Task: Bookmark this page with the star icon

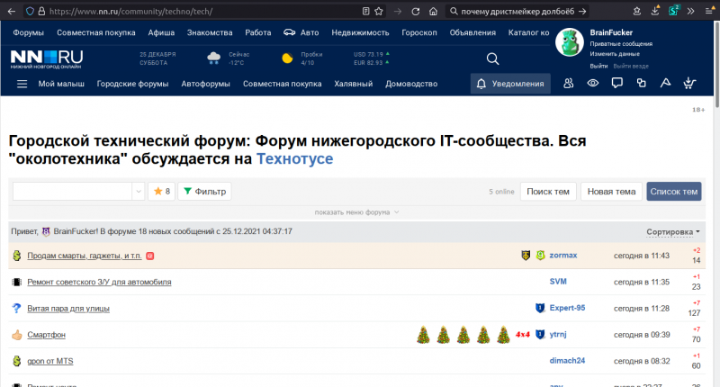Action: tap(379, 12)
